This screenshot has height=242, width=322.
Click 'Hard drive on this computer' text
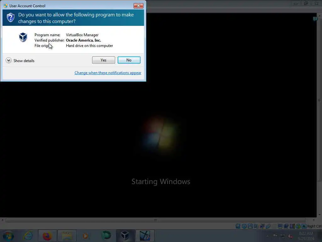point(89,46)
